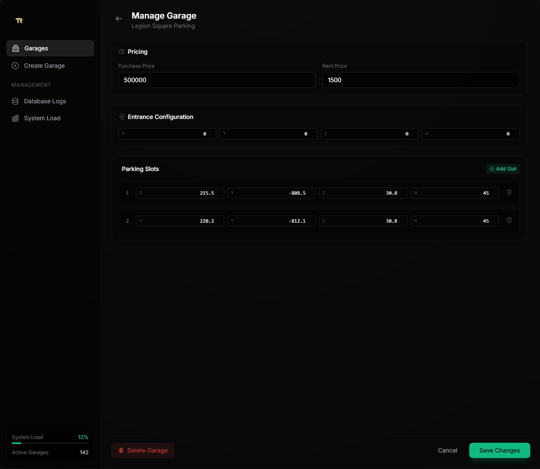Click slot 2 Z field showing 30.8
Screen dimensions: 540x469
click(x=363, y=221)
